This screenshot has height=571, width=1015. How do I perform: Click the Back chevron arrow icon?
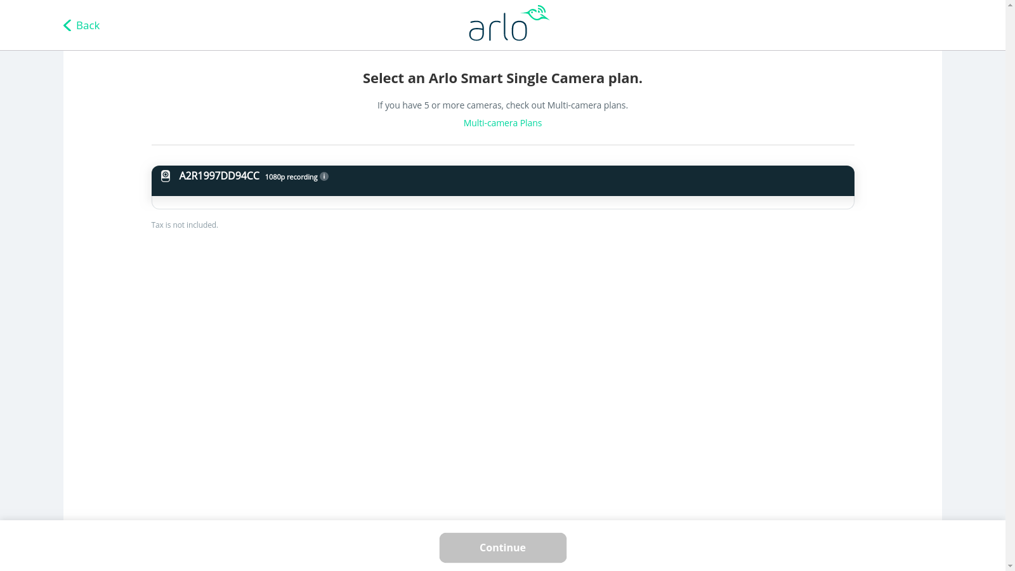pyautogui.click(x=67, y=25)
